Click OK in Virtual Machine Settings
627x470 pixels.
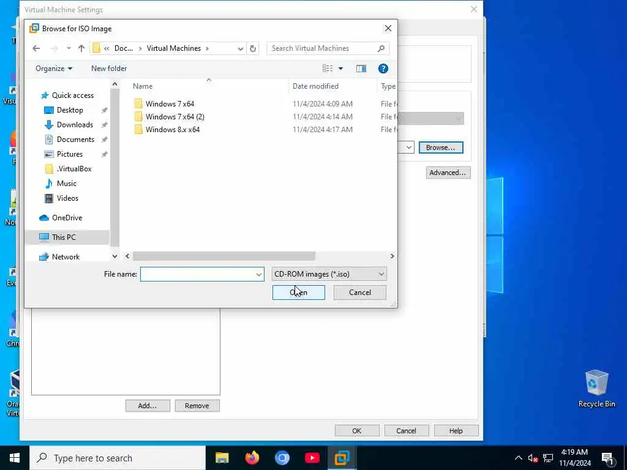tap(357, 431)
